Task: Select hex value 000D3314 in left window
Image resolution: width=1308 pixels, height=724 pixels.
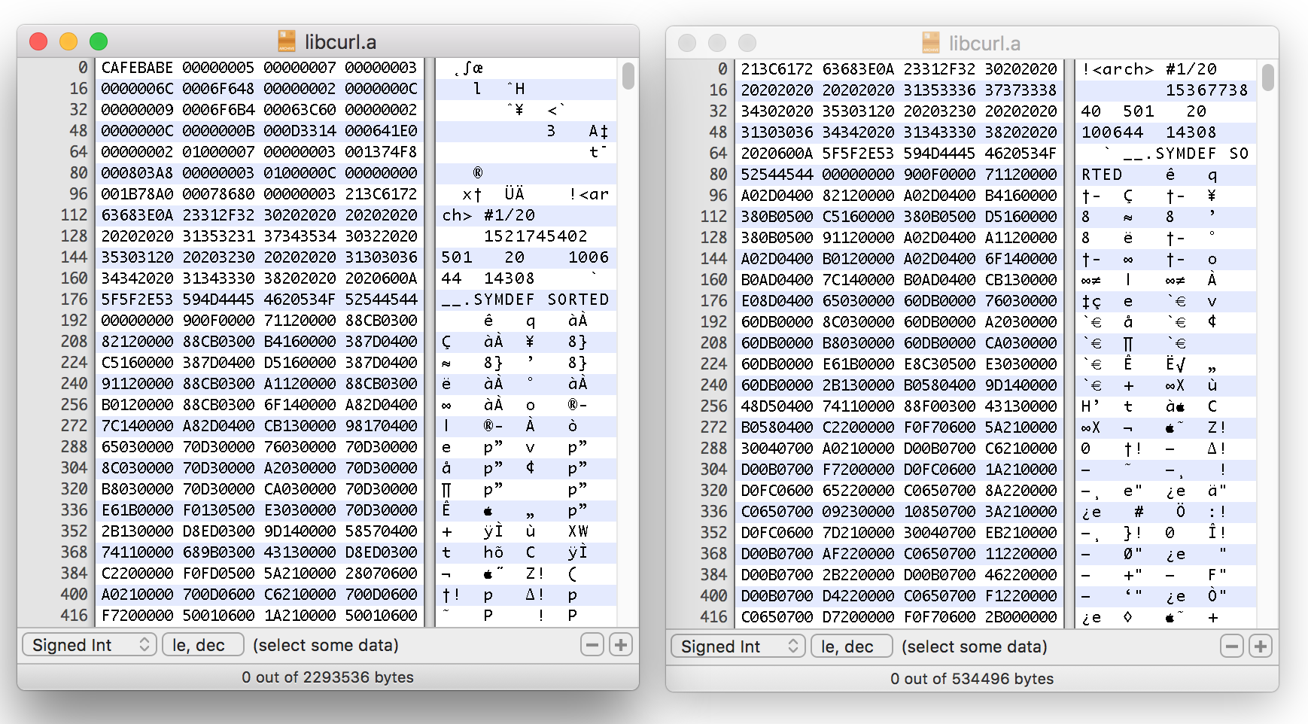Action: [x=300, y=131]
